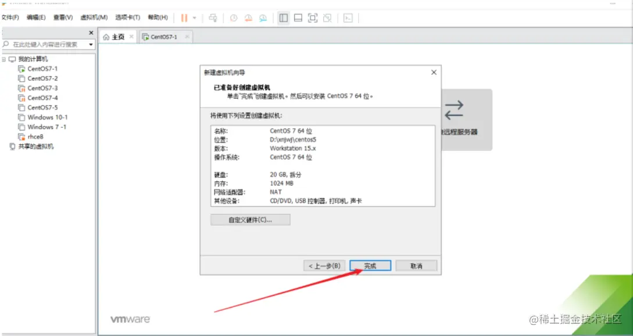Click the Revert to Snapshot icon
The height and width of the screenshot is (336, 633).
click(x=248, y=18)
